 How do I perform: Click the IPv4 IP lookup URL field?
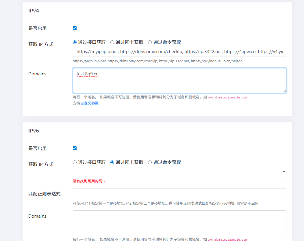tap(179, 51)
